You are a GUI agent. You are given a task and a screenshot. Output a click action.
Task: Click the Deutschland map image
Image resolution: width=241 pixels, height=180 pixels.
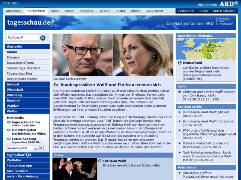(206, 49)
